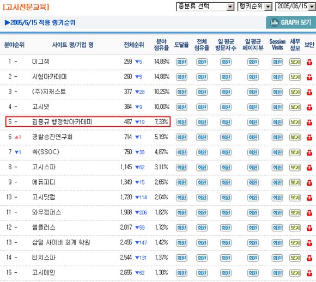Click the red security icon for 티치스파

tap(309, 258)
